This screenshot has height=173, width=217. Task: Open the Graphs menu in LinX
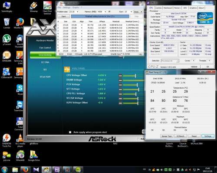76,7
